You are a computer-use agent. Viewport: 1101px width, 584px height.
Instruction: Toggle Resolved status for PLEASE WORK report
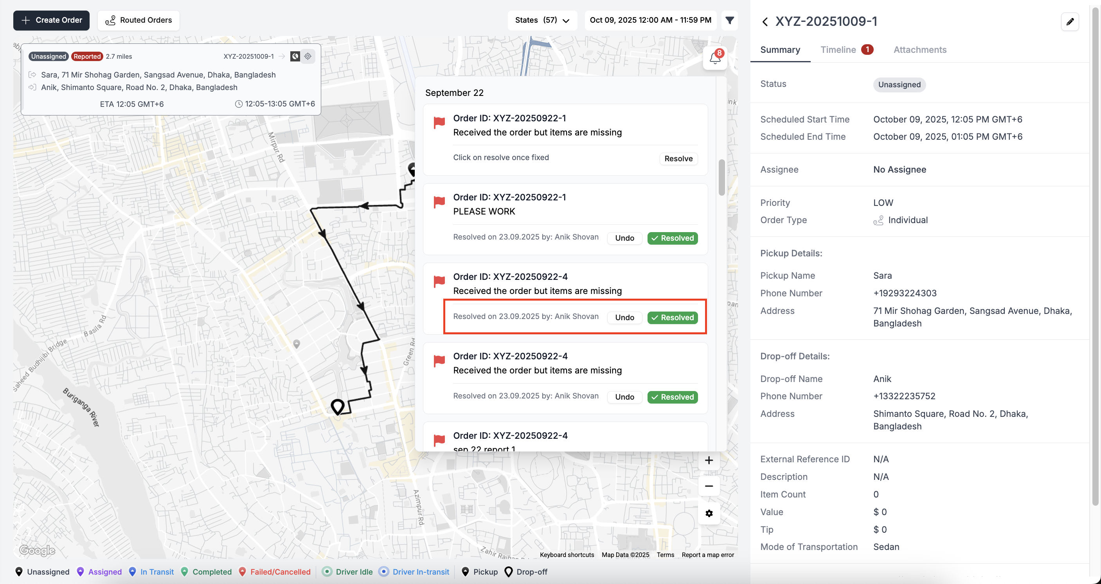(x=672, y=238)
